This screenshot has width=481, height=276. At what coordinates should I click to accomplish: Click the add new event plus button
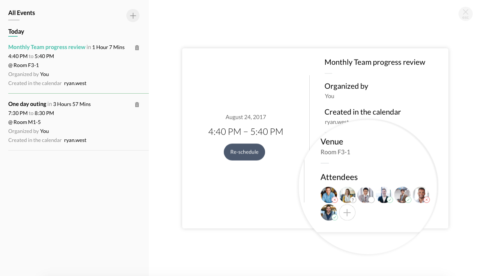click(x=133, y=16)
